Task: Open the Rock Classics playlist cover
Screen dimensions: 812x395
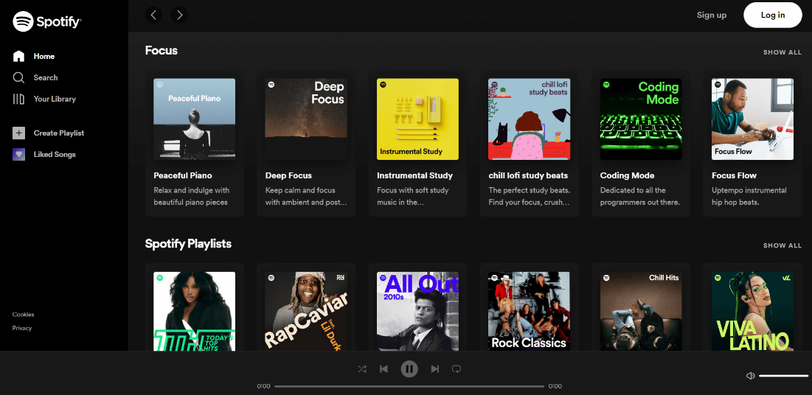Action: (x=530, y=312)
